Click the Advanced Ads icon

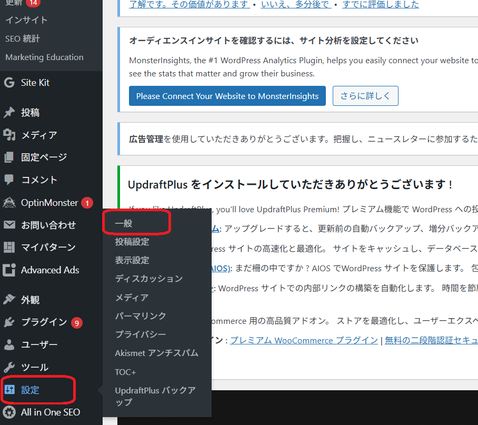click(9, 270)
